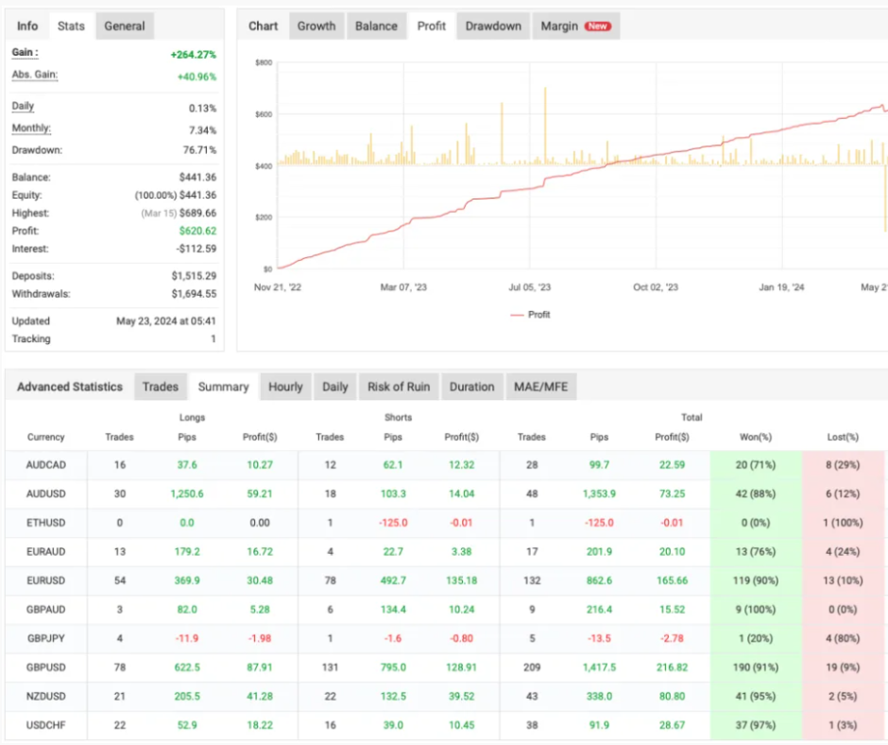The width and height of the screenshot is (888, 745).
Task: Click the New badge on Margin tab
Action: (597, 26)
